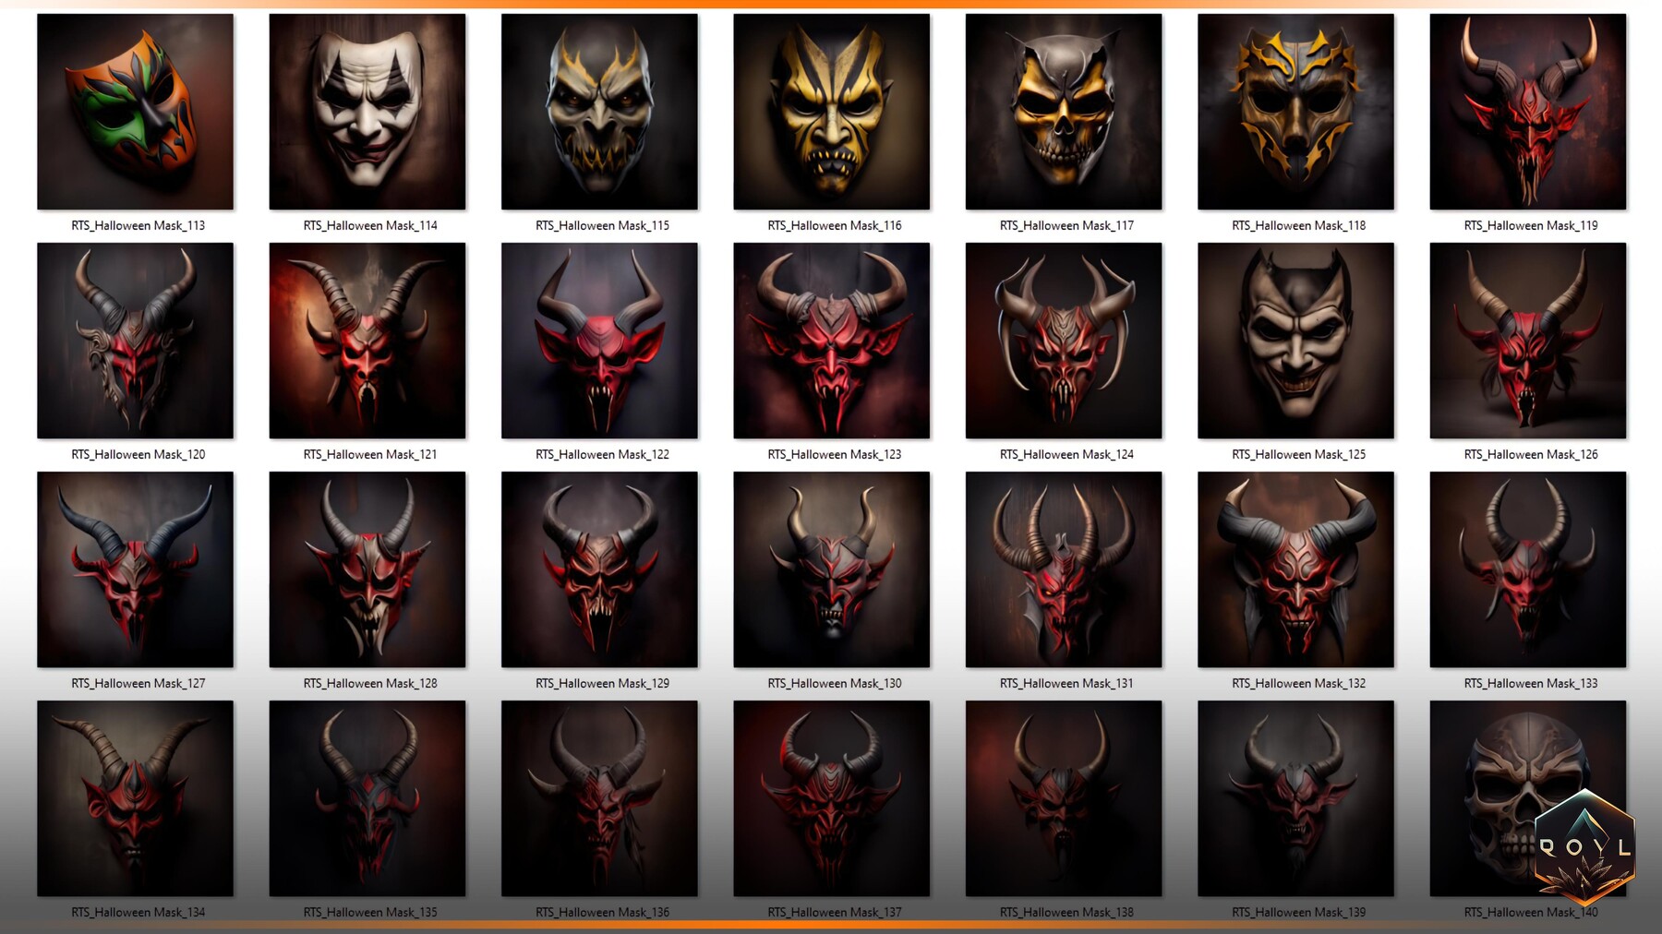The width and height of the screenshot is (1662, 934).
Task: View the gold-horned skull mask Mask_115
Action: pyautogui.click(x=598, y=113)
